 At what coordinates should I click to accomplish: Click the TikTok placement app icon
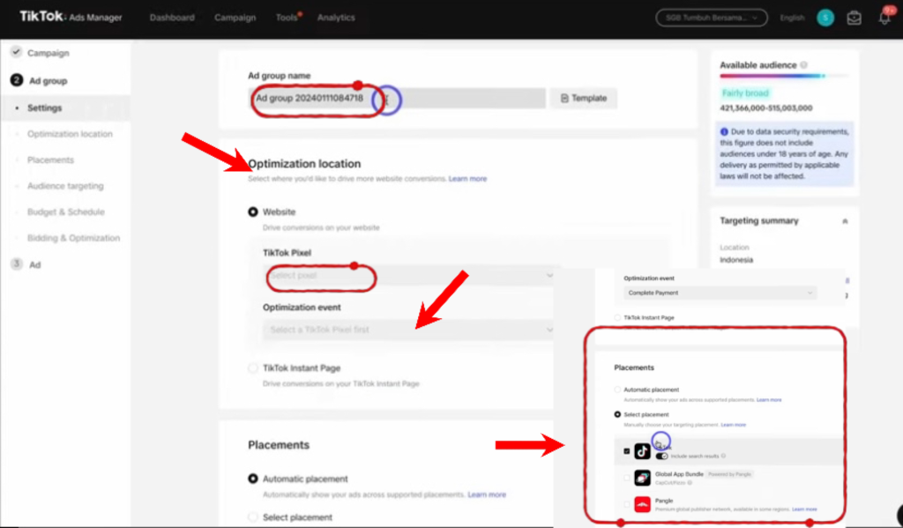tap(642, 451)
